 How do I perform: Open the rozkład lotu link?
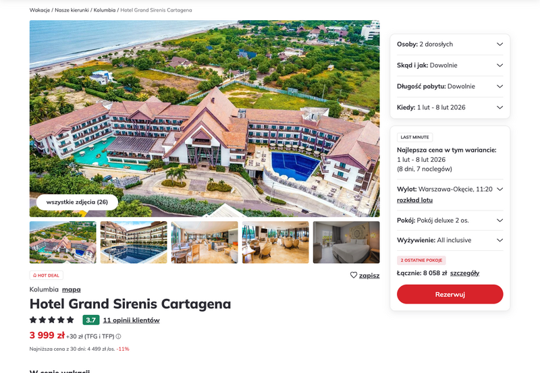[x=414, y=200]
